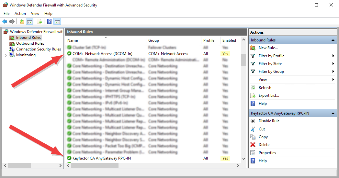
Task: Select COM+ Network Access (DCOM-In) rule
Action: tap(102, 54)
